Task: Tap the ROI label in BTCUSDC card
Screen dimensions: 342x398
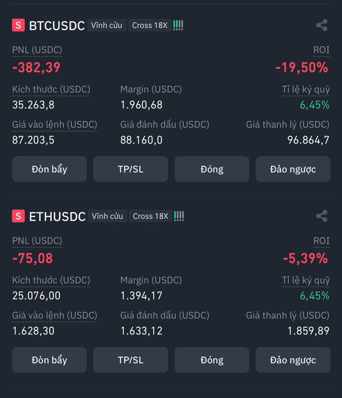Action: point(321,50)
